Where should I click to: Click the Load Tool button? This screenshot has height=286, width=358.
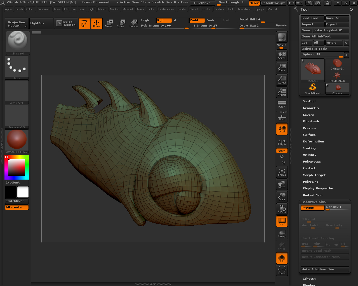[312, 18]
